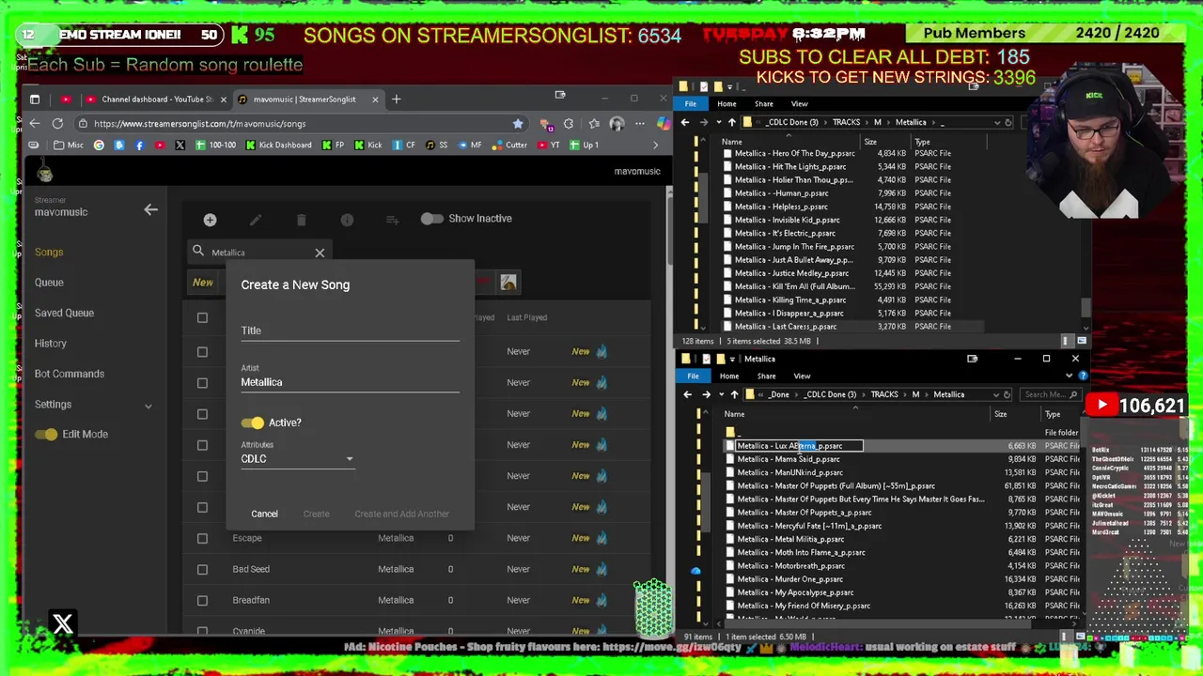Open Explorer help question-mark icon
1203x676 pixels.
click(x=1083, y=376)
